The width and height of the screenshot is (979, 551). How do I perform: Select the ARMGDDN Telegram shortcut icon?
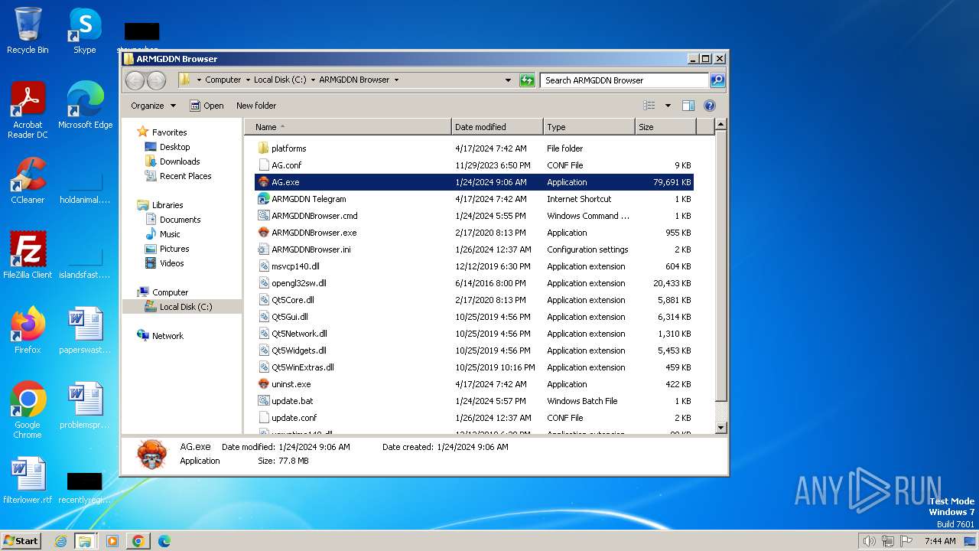(x=264, y=199)
